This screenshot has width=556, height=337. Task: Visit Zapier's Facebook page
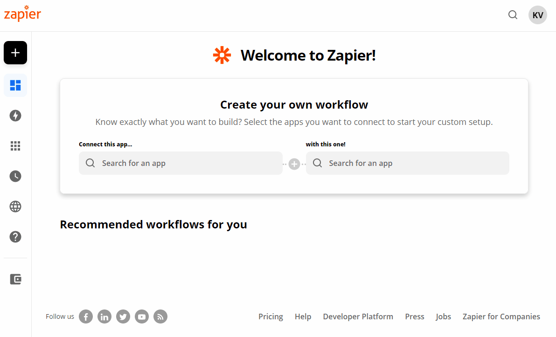(x=85, y=316)
